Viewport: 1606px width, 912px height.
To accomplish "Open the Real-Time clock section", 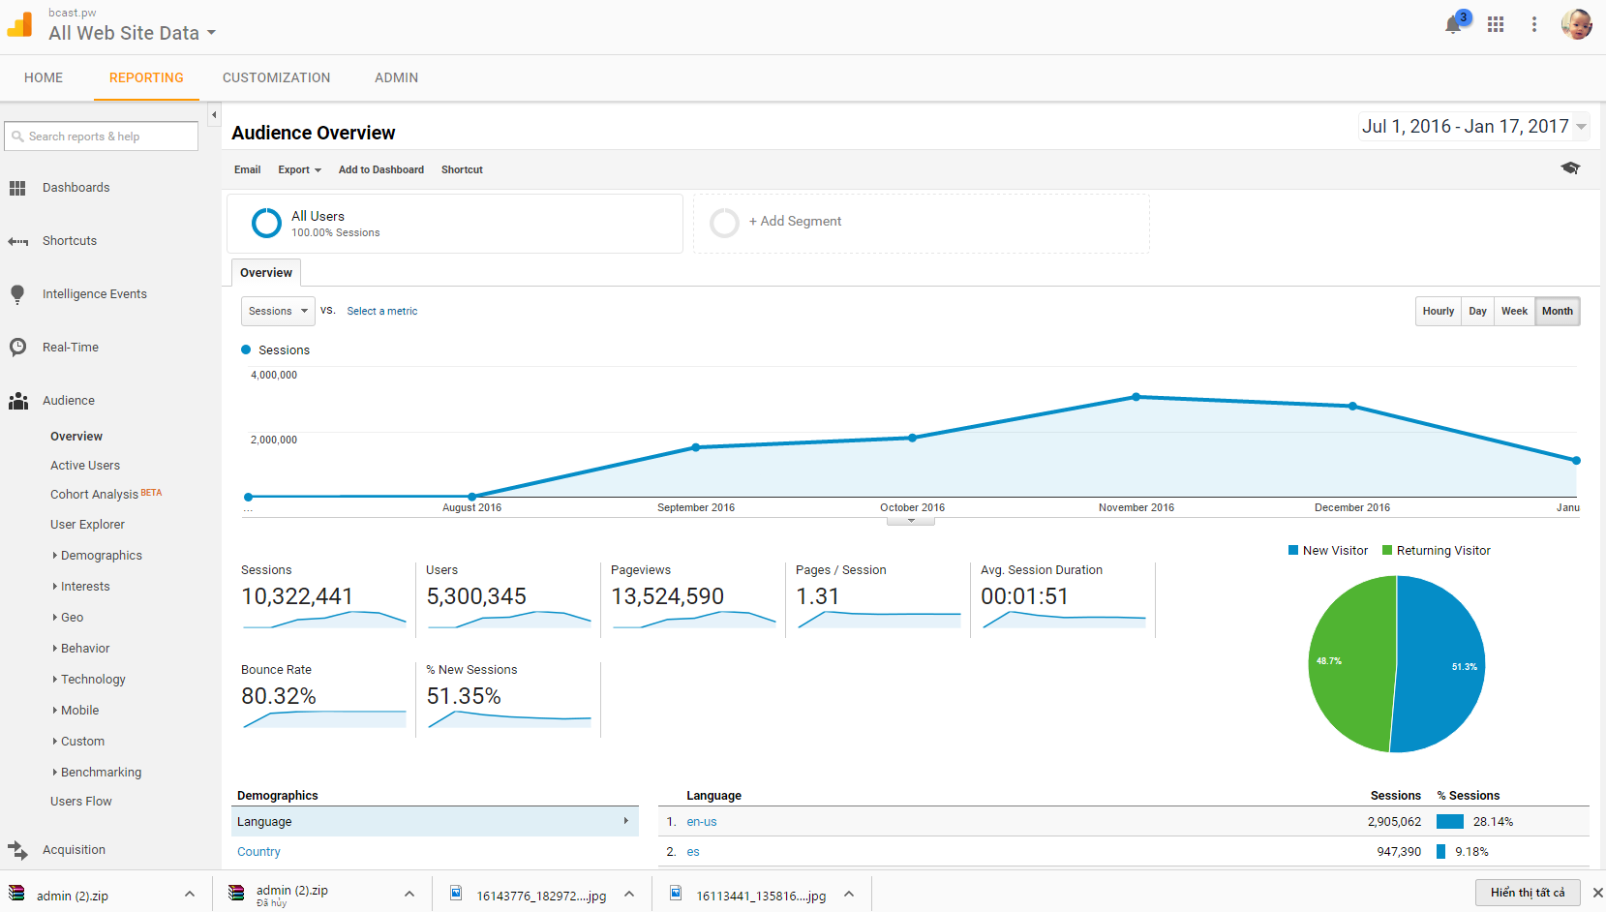I will (x=70, y=348).
